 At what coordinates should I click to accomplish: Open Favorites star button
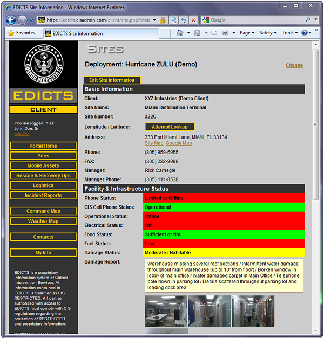[22, 33]
